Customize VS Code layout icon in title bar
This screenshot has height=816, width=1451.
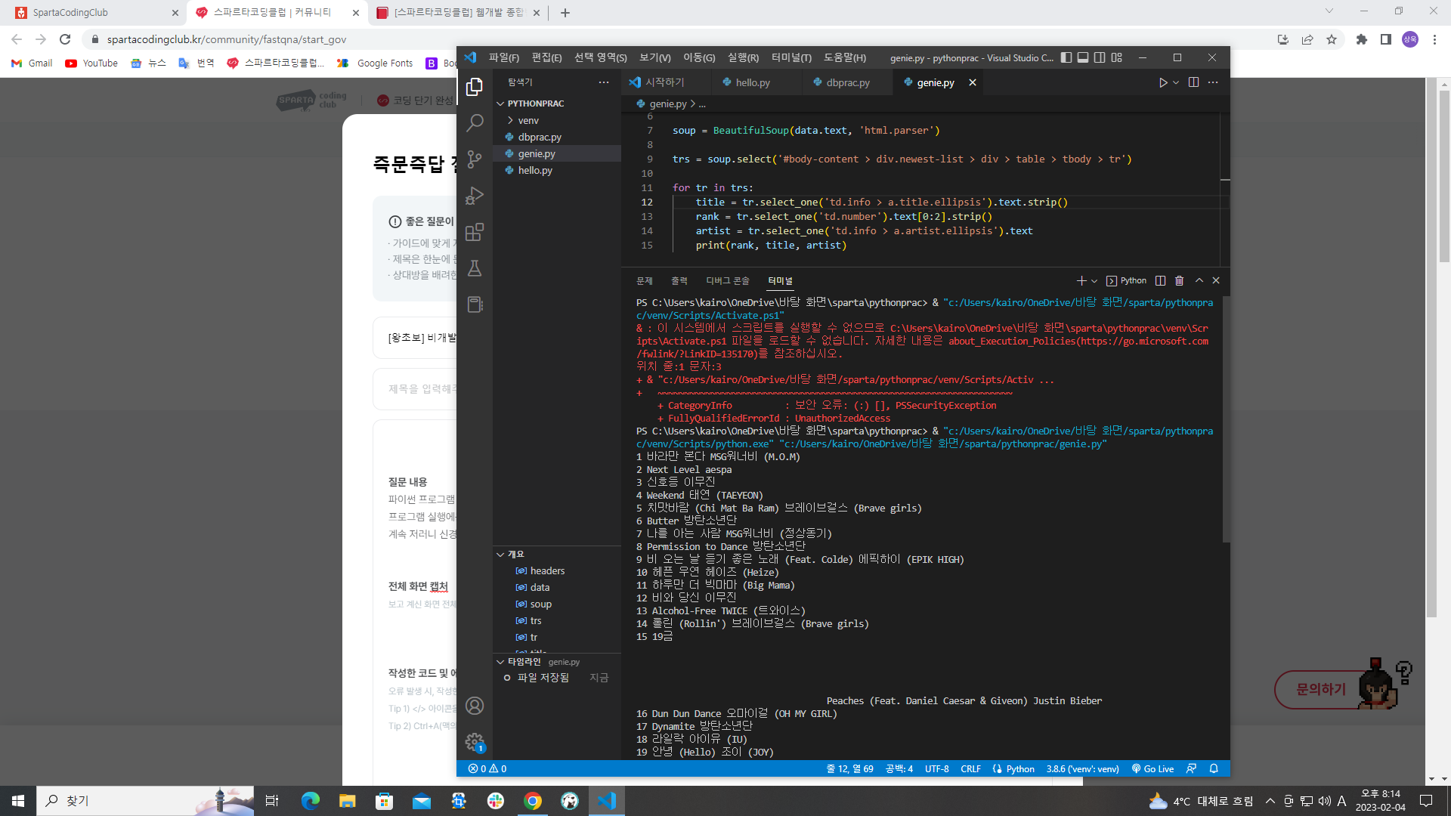(1117, 57)
